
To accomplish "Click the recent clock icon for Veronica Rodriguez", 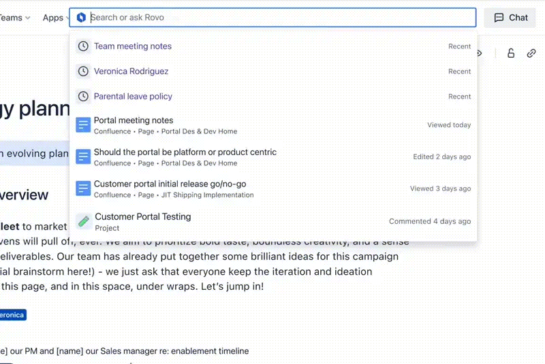I will click(83, 71).
